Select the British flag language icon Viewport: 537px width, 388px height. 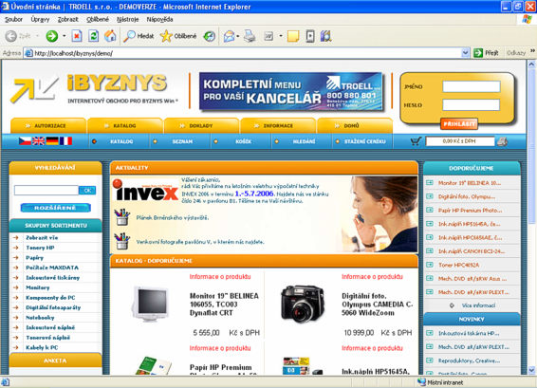(x=38, y=141)
